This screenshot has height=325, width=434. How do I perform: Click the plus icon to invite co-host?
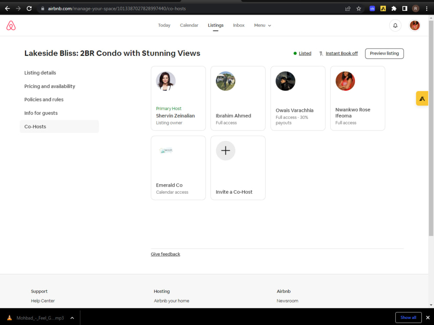(x=226, y=151)
